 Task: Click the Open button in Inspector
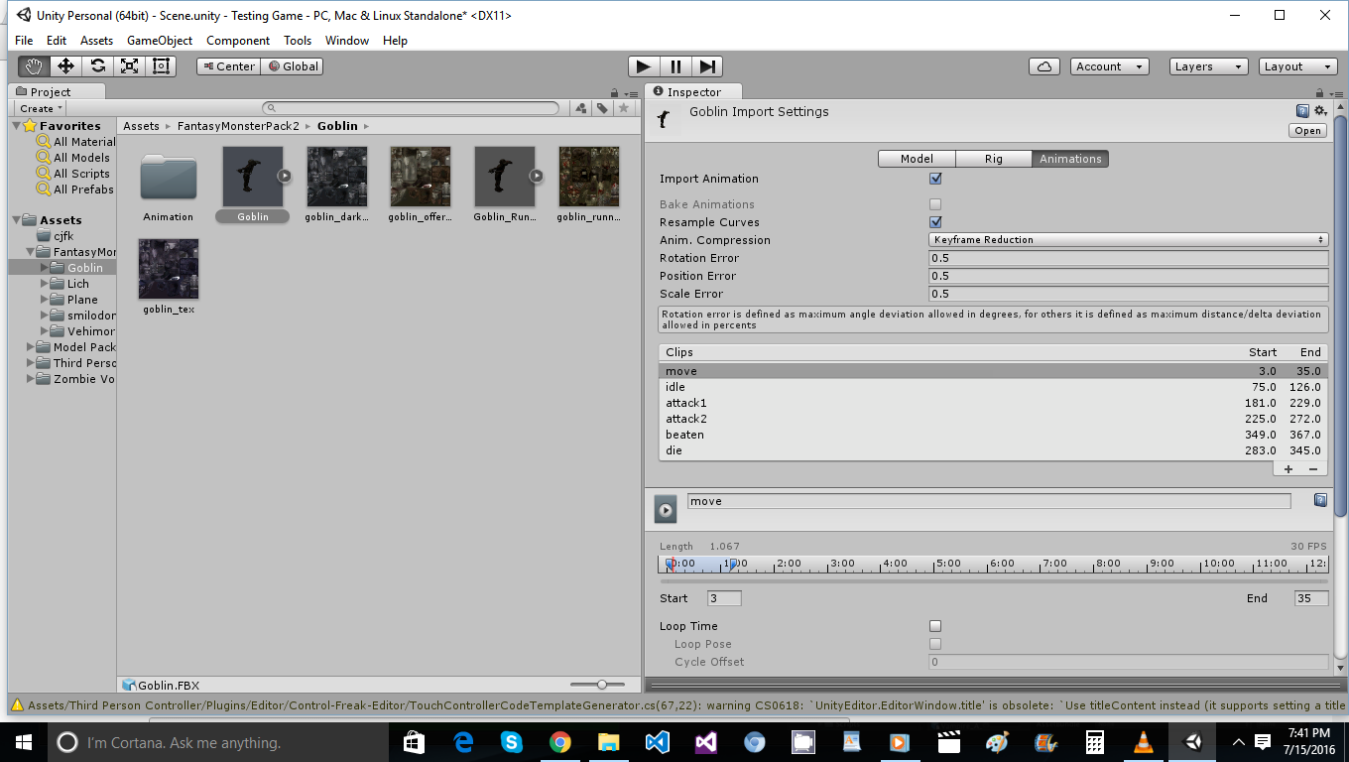1308,130
